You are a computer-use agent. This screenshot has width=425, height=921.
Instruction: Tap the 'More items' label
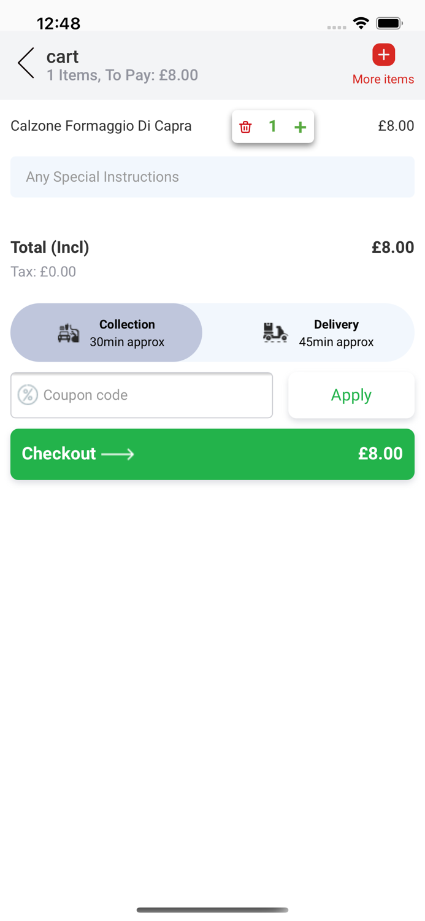pos(383,79)
